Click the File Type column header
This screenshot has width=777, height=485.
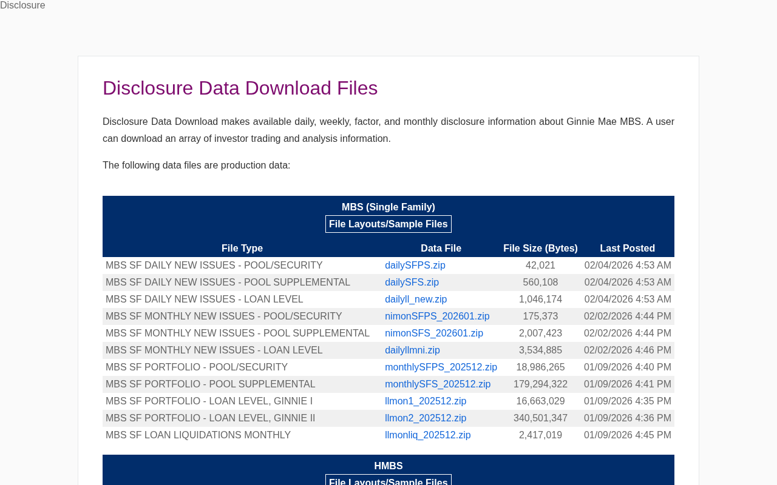(x=242, y=249)
